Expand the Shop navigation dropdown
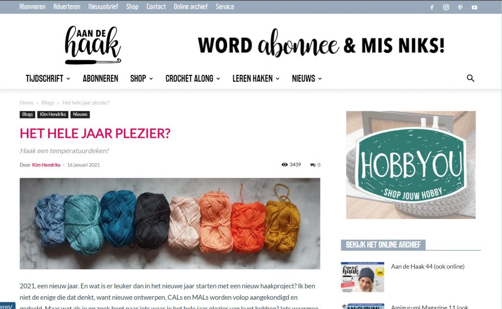The height and width of the screenshot is (309, 502). pos(142,78)
